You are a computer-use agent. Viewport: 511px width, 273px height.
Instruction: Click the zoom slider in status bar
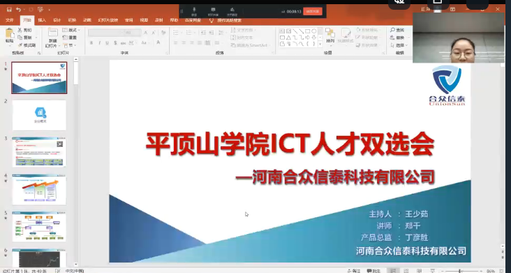pos(460,271)
